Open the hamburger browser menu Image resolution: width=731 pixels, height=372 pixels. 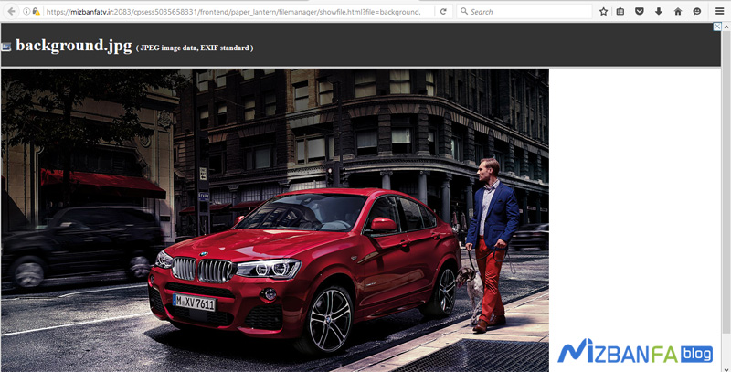click(720, 11)
